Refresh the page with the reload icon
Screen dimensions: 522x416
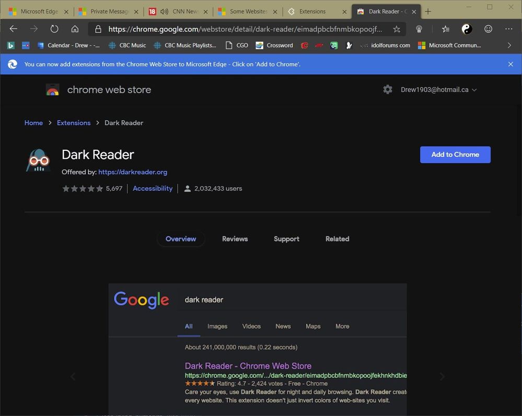click(54, 29)
